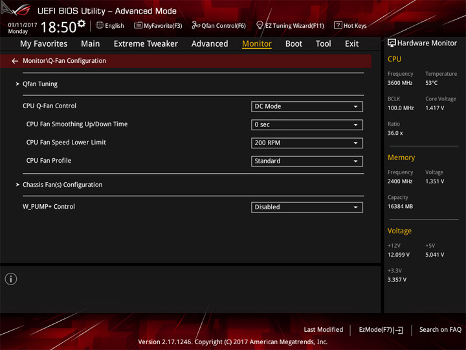
Task: Open the CPU Fan Smoothing Up/Down Time dropdown
Action: [x=307, y=124]
